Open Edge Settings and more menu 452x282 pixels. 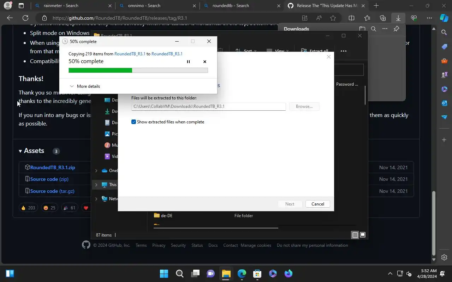[429, 18]
